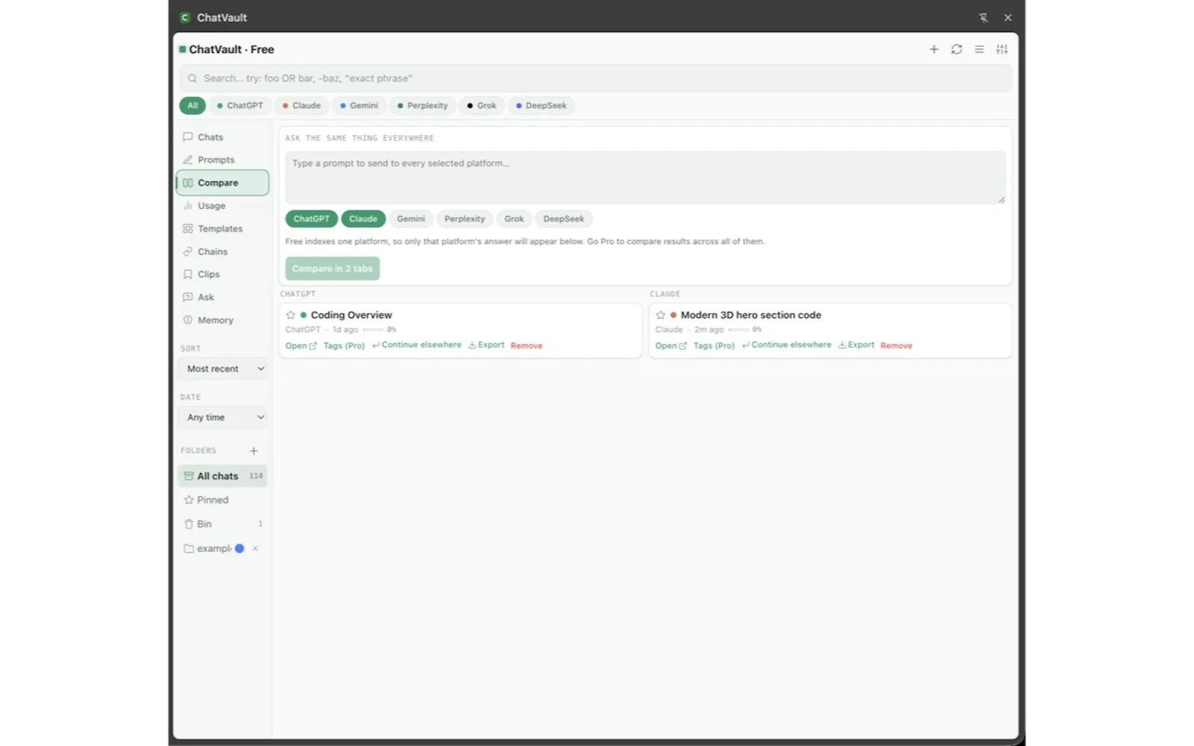Click the Modern 3D hero chat progress bar

pos(739,329)
